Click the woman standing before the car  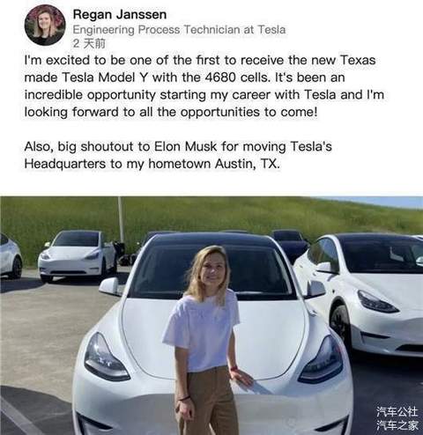click(x=204, y=341)
